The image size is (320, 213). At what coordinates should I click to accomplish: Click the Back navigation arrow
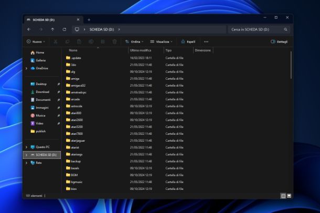tap(29, 29)
